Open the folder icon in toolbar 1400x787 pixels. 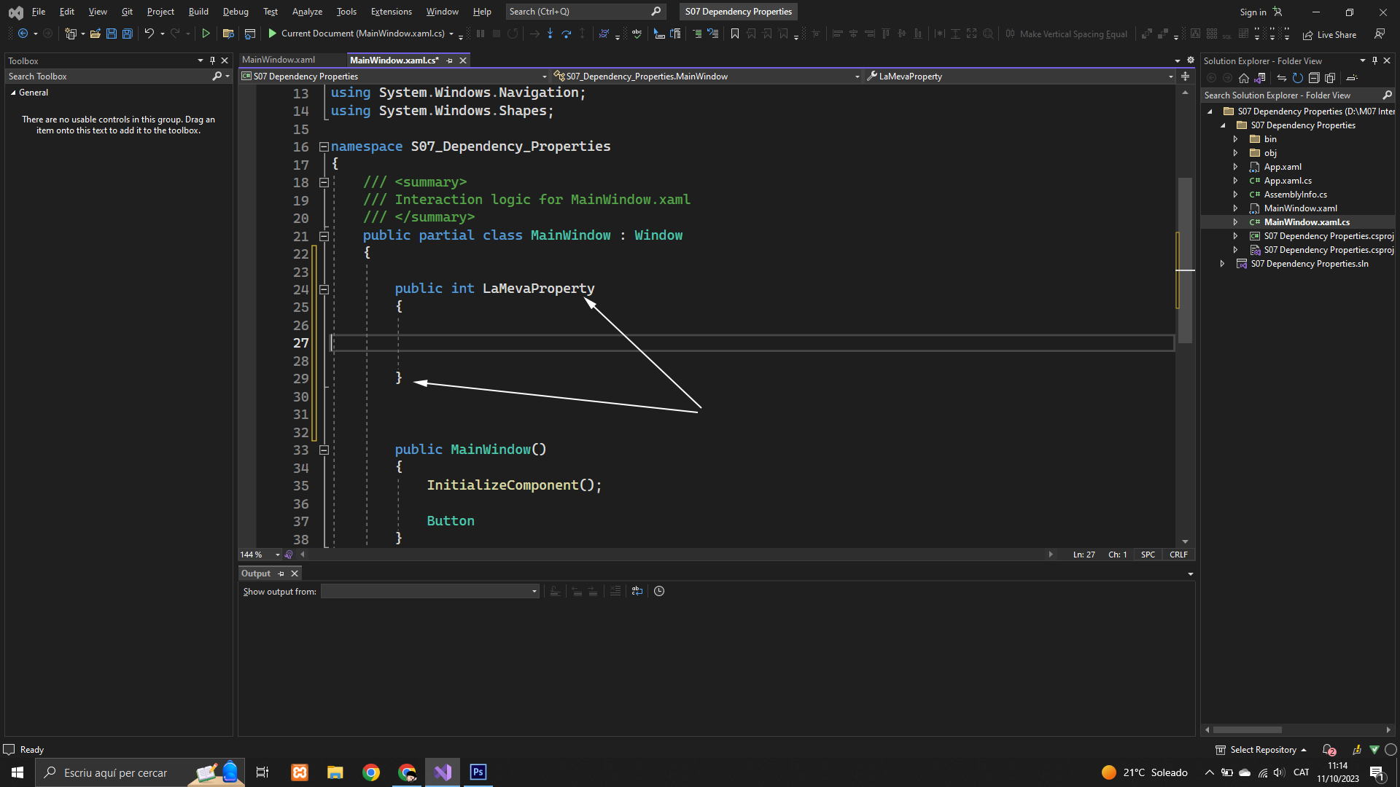tap(96, 34)
